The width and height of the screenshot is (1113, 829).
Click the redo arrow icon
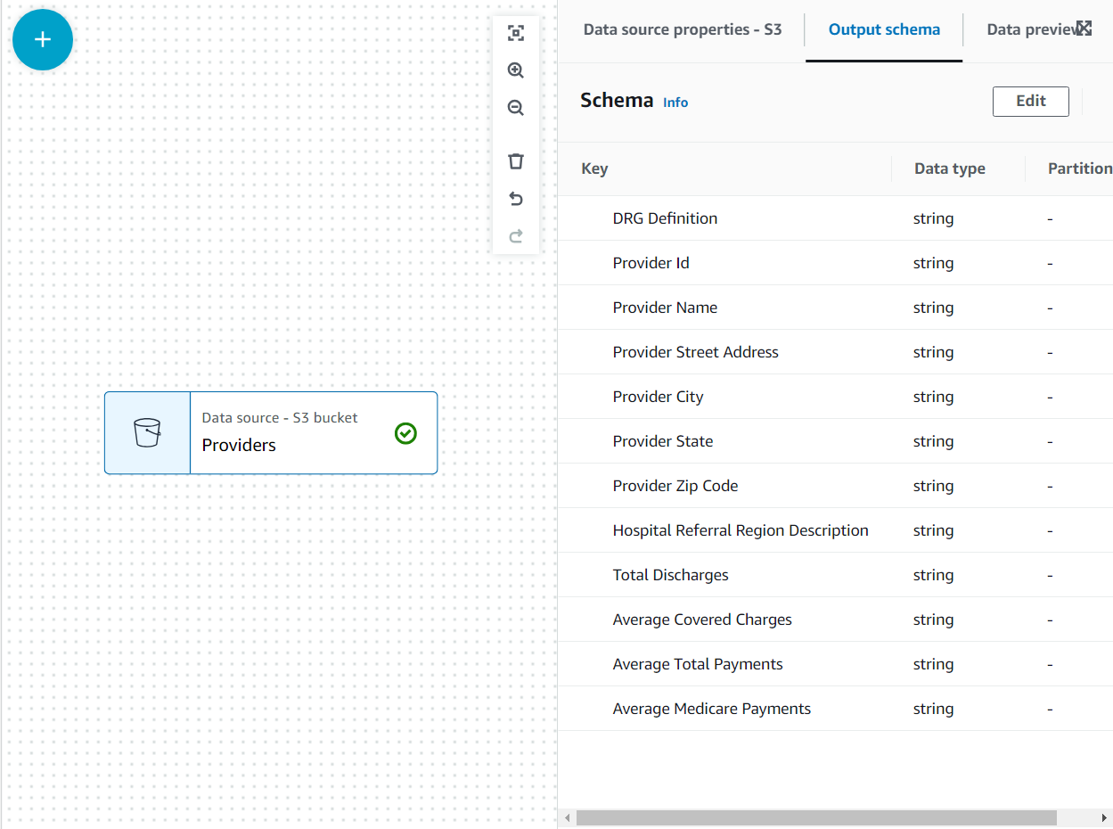pos(516,236)
